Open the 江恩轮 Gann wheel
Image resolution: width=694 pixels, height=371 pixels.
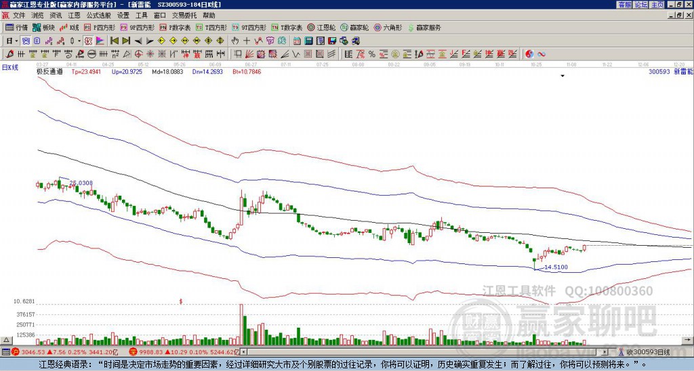coord(321,27)
